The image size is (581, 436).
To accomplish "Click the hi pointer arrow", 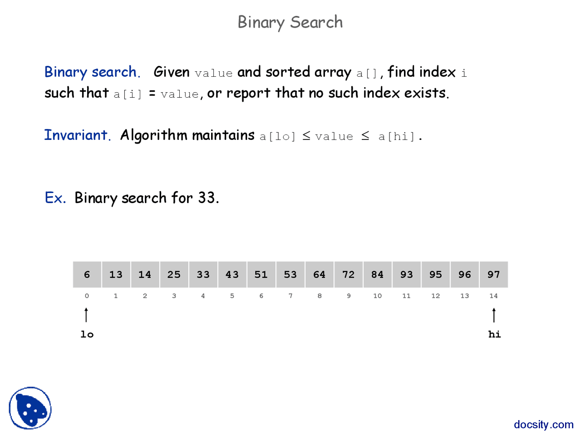I will click(494, 315).
